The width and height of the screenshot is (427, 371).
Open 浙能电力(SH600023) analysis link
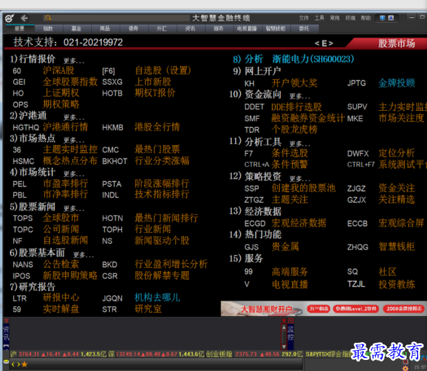(313, 59)
